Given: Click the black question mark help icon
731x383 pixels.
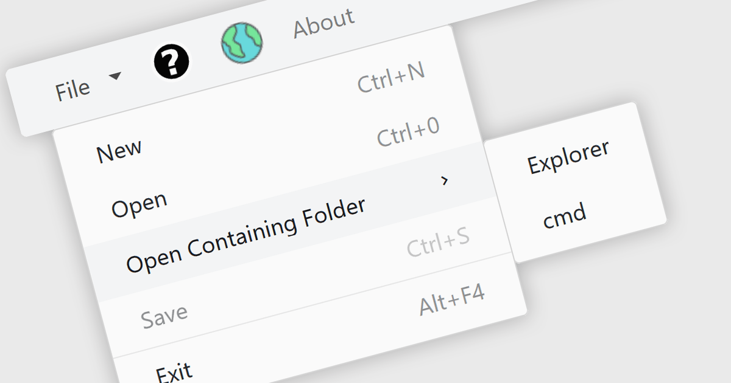Looking at the screenshot, I should (x=171, y=61).
